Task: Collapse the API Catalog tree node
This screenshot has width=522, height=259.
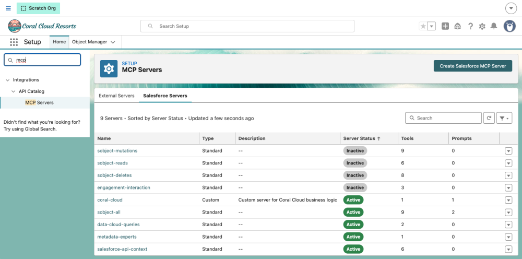Action: click(14, 91)
